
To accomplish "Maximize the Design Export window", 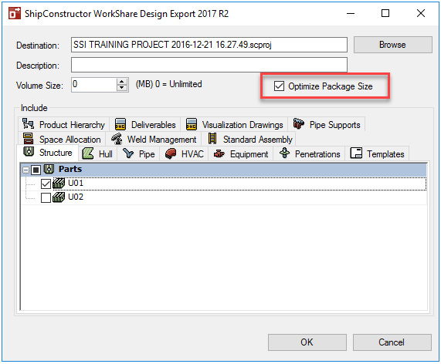I will (x=385, y=13).
